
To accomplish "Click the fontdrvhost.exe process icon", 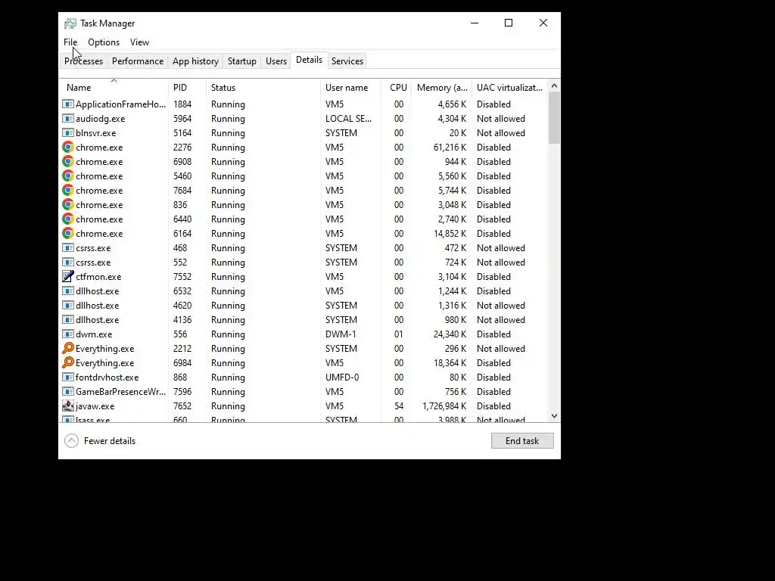I will 68,377.
